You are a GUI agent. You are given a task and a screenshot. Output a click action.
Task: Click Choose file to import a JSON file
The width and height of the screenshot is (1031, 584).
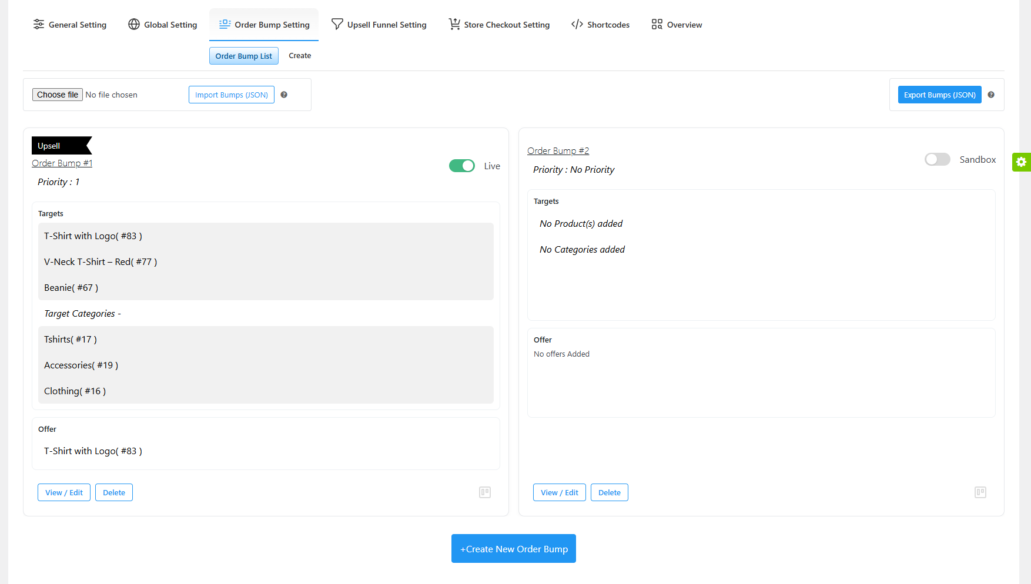57,94
